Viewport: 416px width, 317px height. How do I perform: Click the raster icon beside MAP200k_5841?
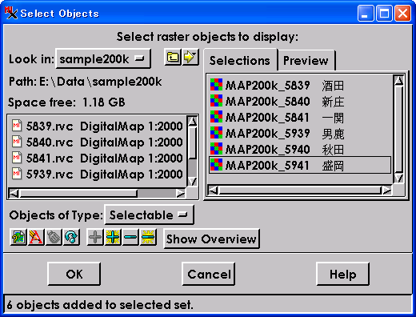(216, 117)
